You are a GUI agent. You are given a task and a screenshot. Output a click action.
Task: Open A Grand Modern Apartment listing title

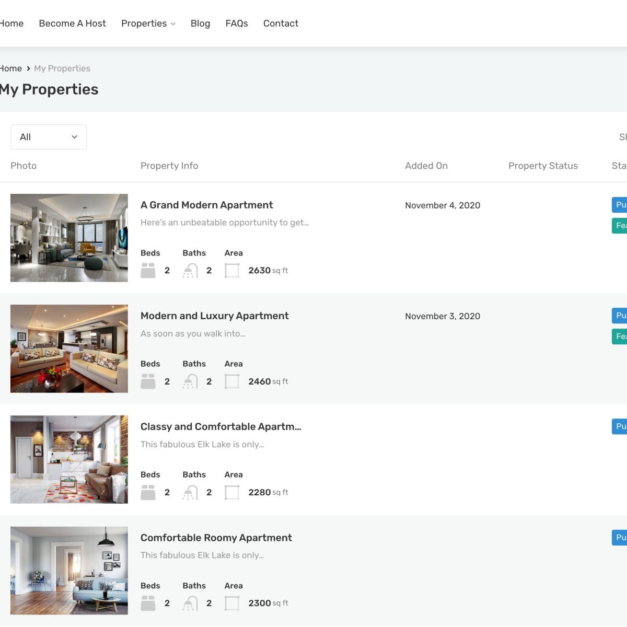tap(206, 205)
